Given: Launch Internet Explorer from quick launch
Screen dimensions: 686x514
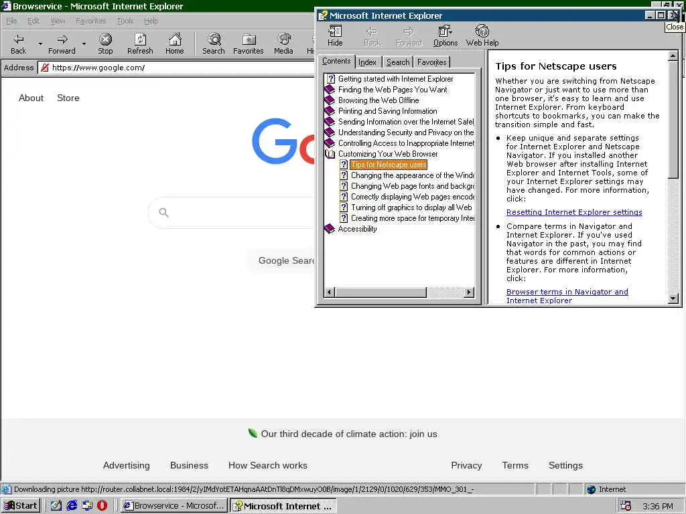Looking at the screenshot, I should [72, 506].
